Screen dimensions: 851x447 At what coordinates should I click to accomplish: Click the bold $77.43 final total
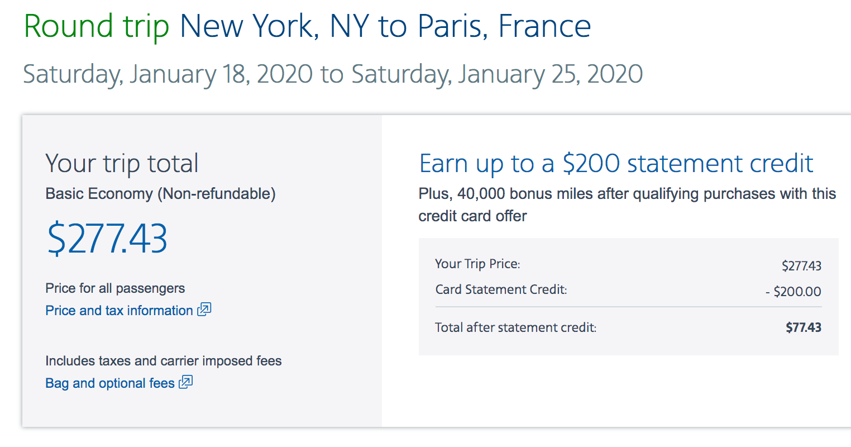(803, 327)
